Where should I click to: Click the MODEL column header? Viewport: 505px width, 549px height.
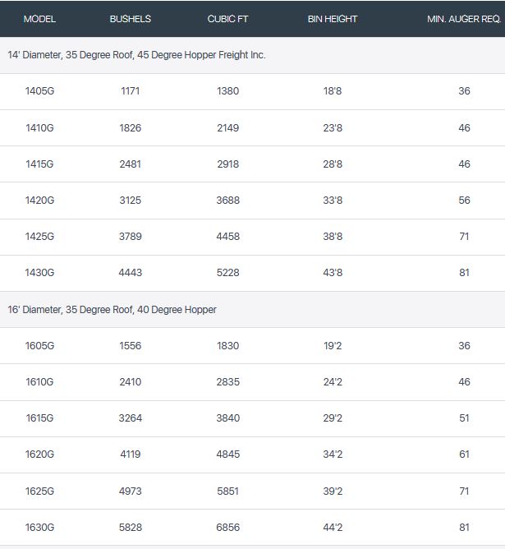pos(39,19)
